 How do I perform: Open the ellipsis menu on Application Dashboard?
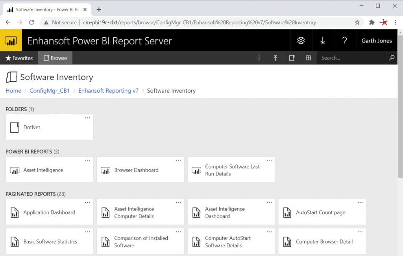click(88, 202)
